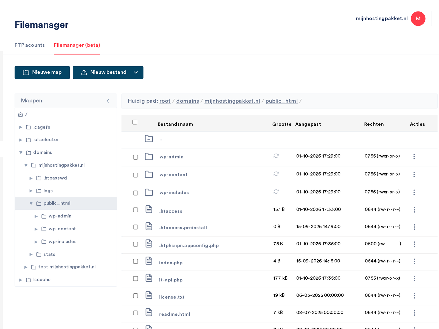
Task: Check the wp-includes row checkbox
Action: [x=136, y=193]
